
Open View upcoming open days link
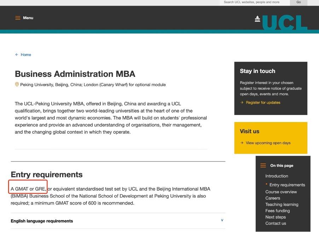click(x=268, y=143)
